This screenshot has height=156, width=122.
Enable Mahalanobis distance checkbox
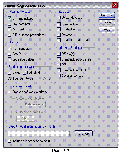tap(10, 49)
